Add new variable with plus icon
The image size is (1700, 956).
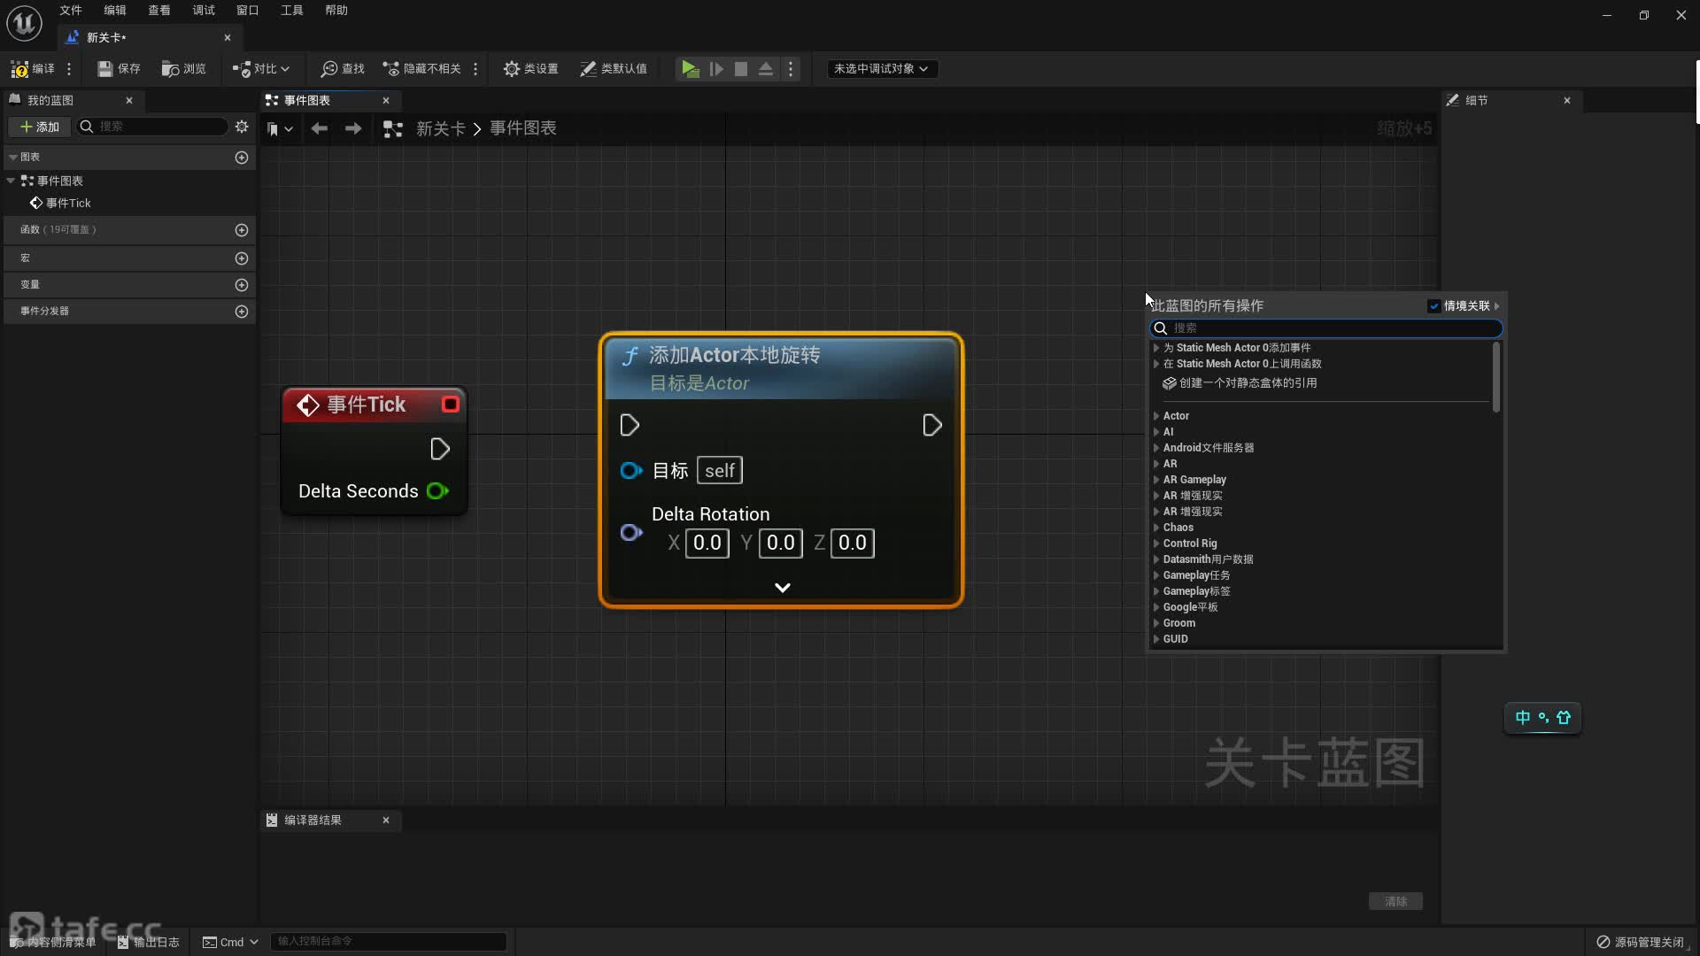click(x=242, y=284)
